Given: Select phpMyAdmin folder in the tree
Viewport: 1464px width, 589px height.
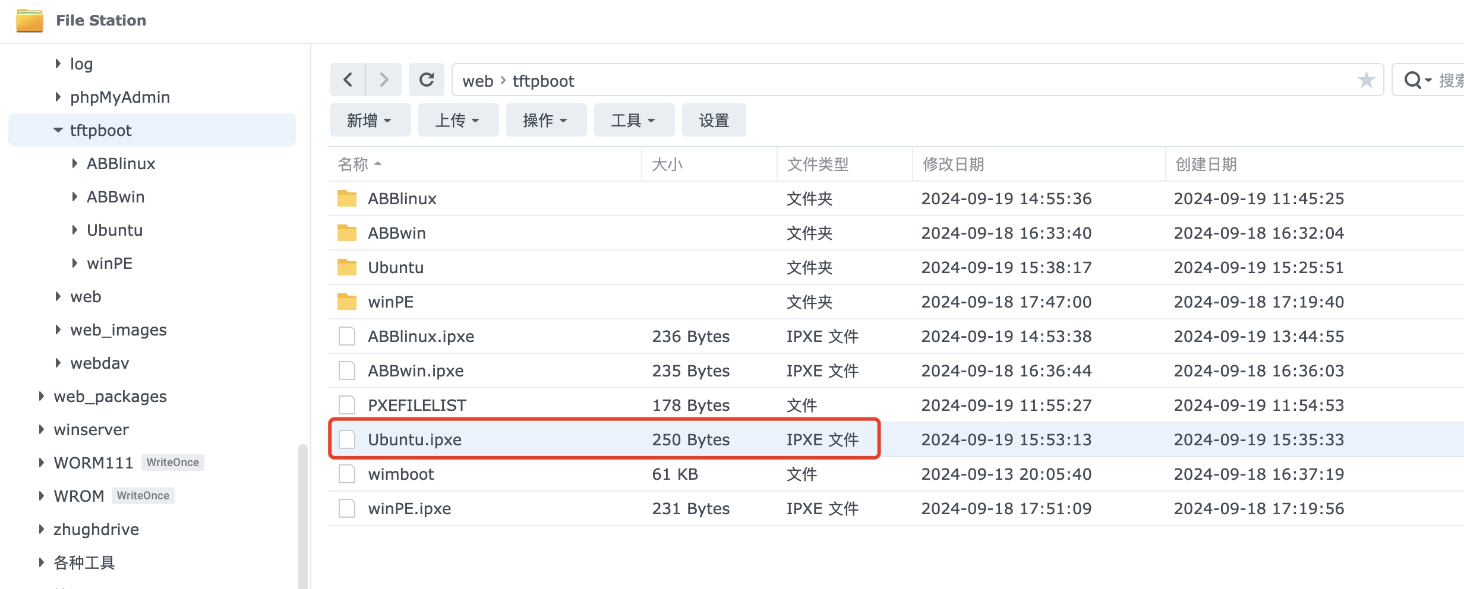Looking at the screenshot, I should pyautogui.click(x=120, y=97).
